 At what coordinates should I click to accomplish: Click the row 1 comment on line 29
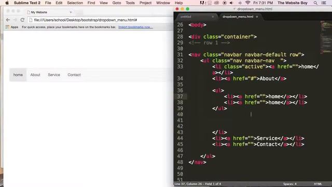[x=209, y=43]
